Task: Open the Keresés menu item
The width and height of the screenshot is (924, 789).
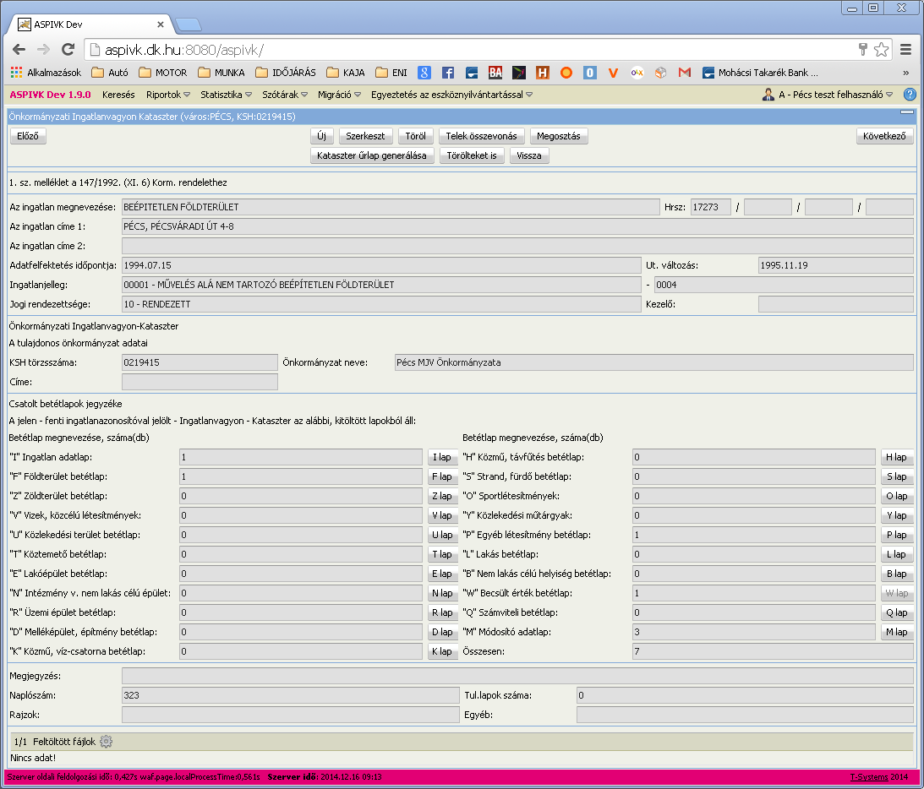Action: click(118, 95)
